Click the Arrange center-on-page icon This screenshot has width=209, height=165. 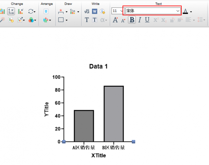[x=46, y=11]
